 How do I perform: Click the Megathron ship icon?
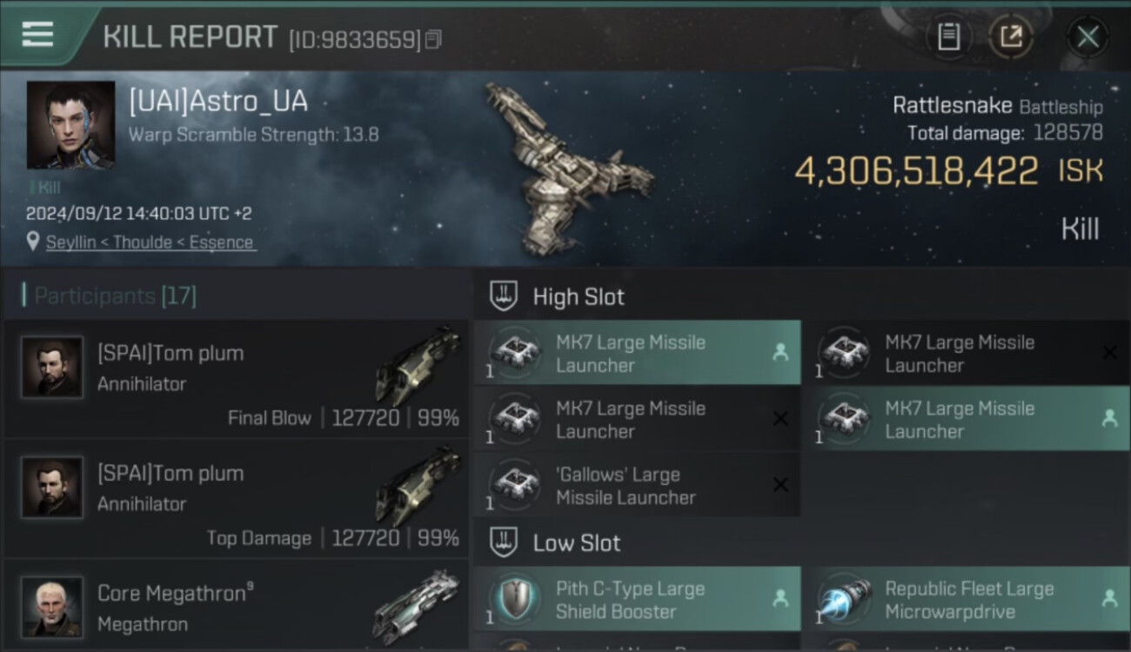point(417,605)
